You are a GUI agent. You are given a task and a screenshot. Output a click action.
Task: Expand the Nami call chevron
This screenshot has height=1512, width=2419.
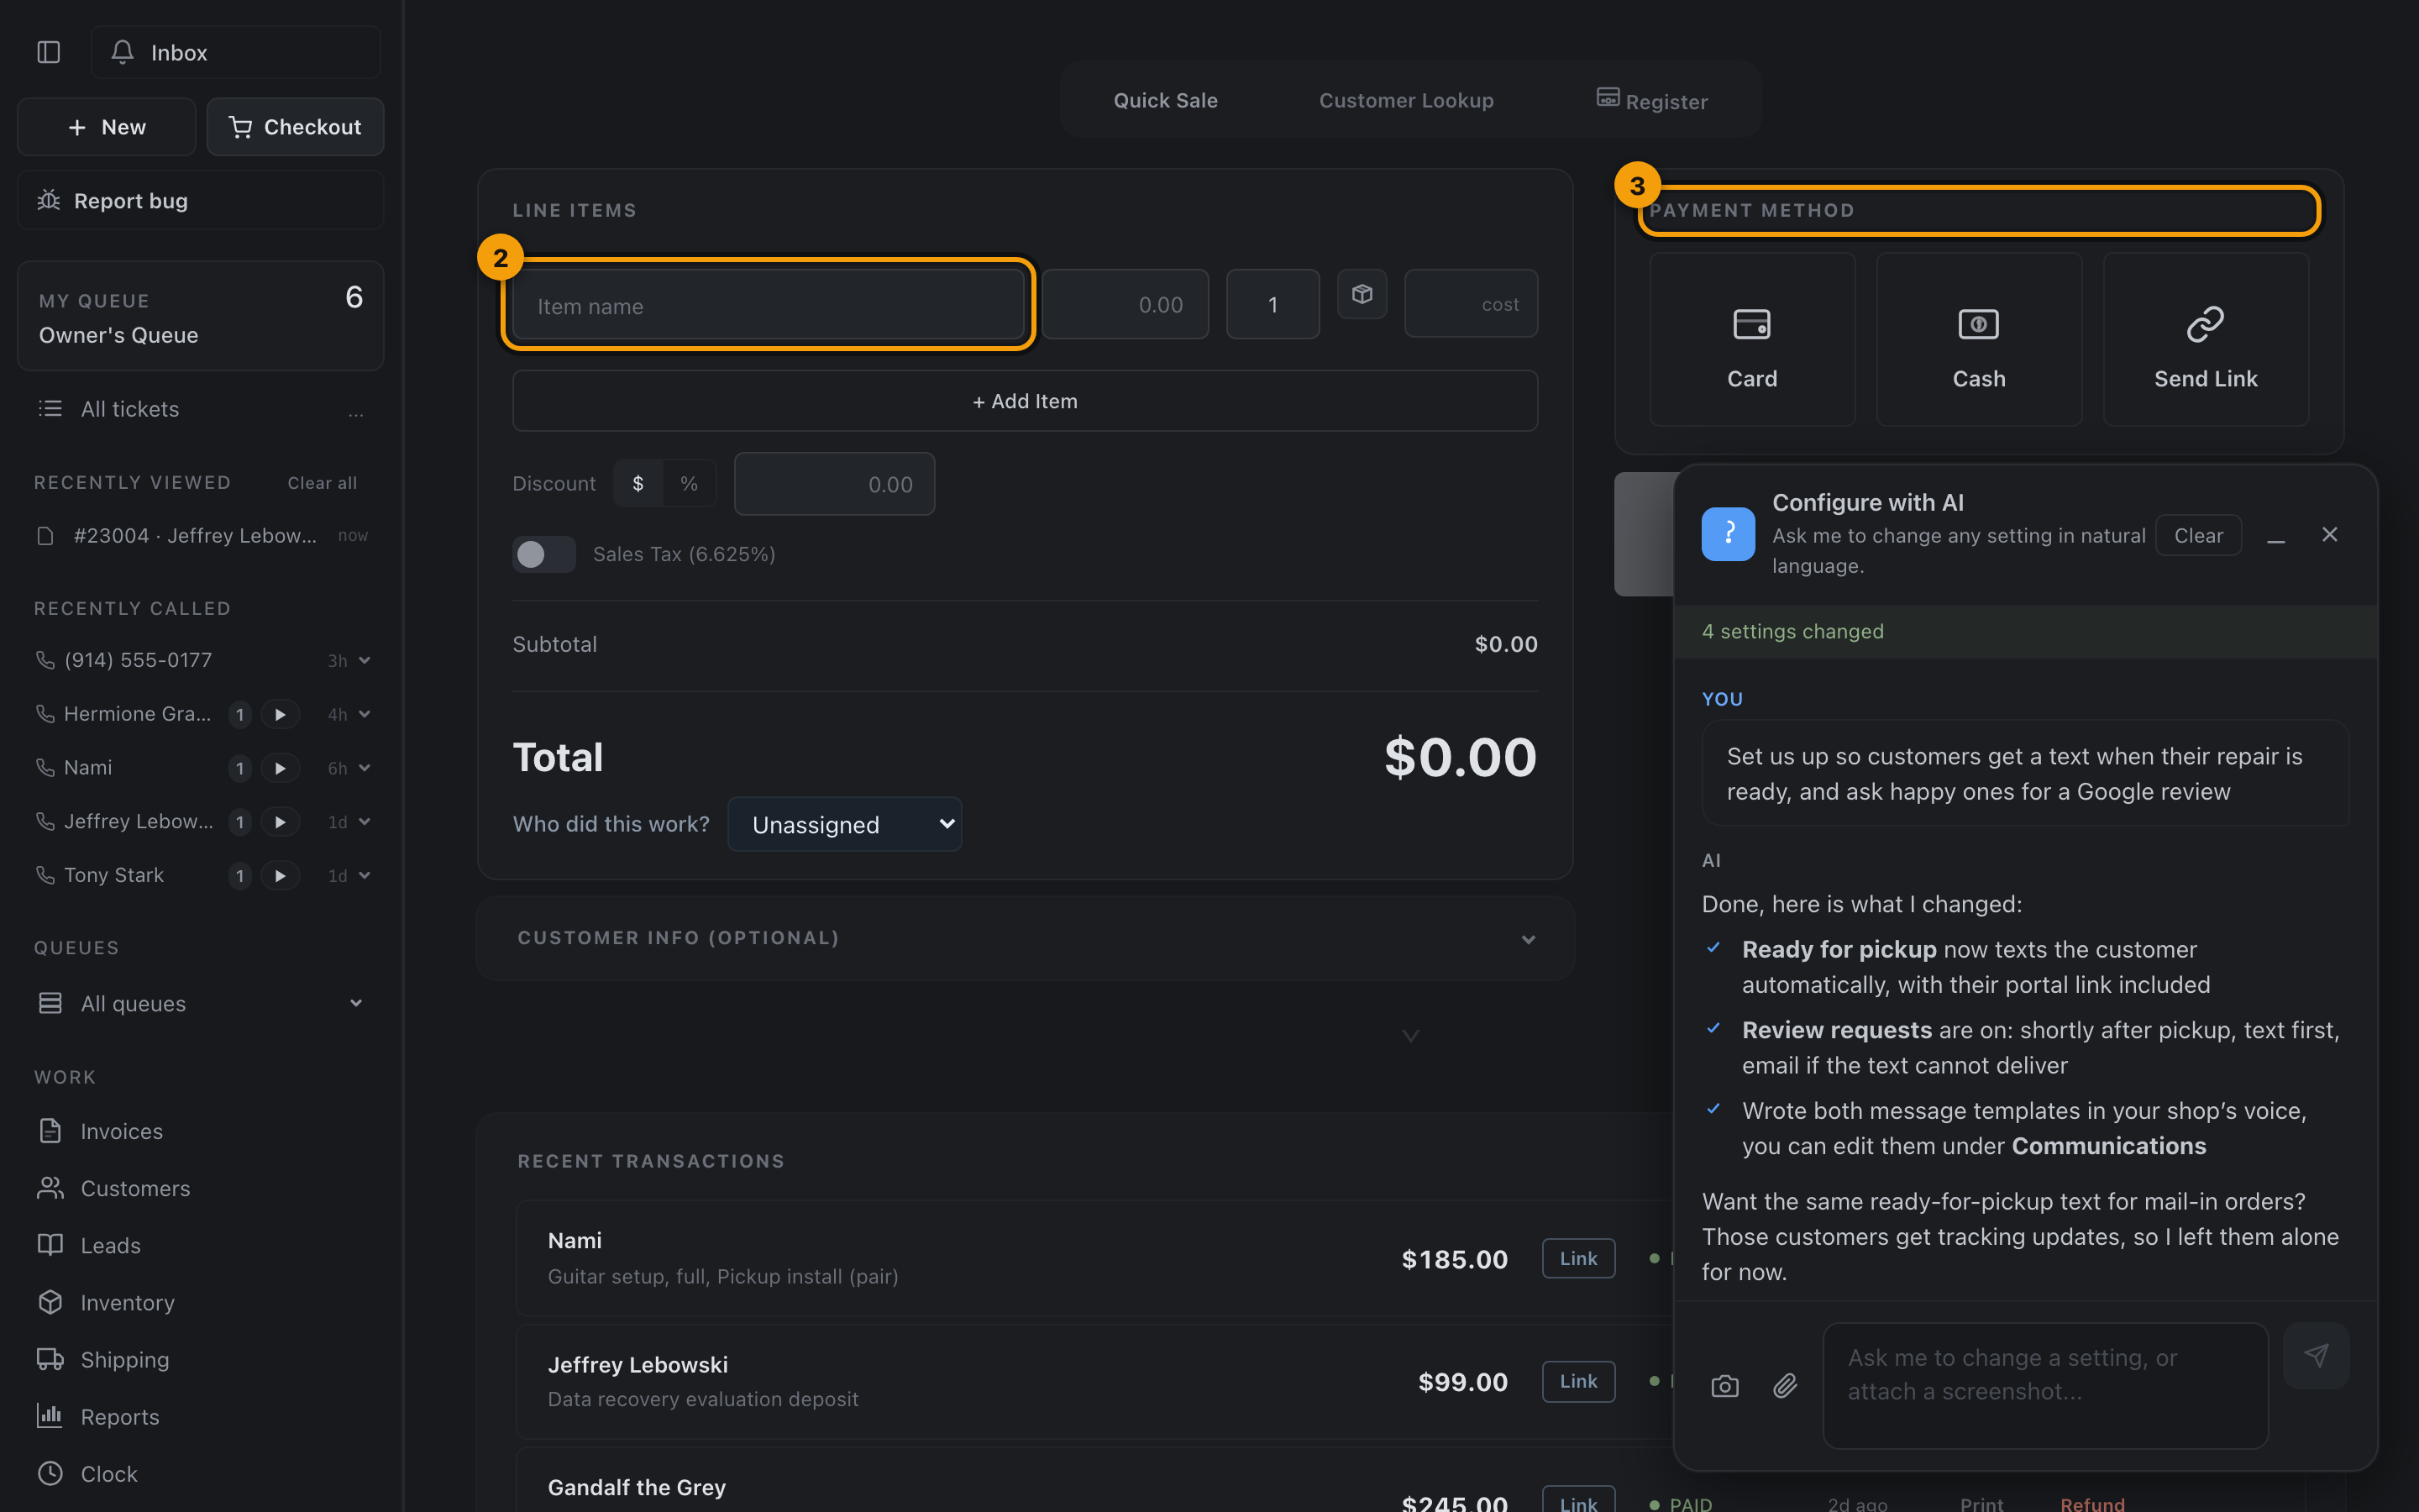[364, 768]
